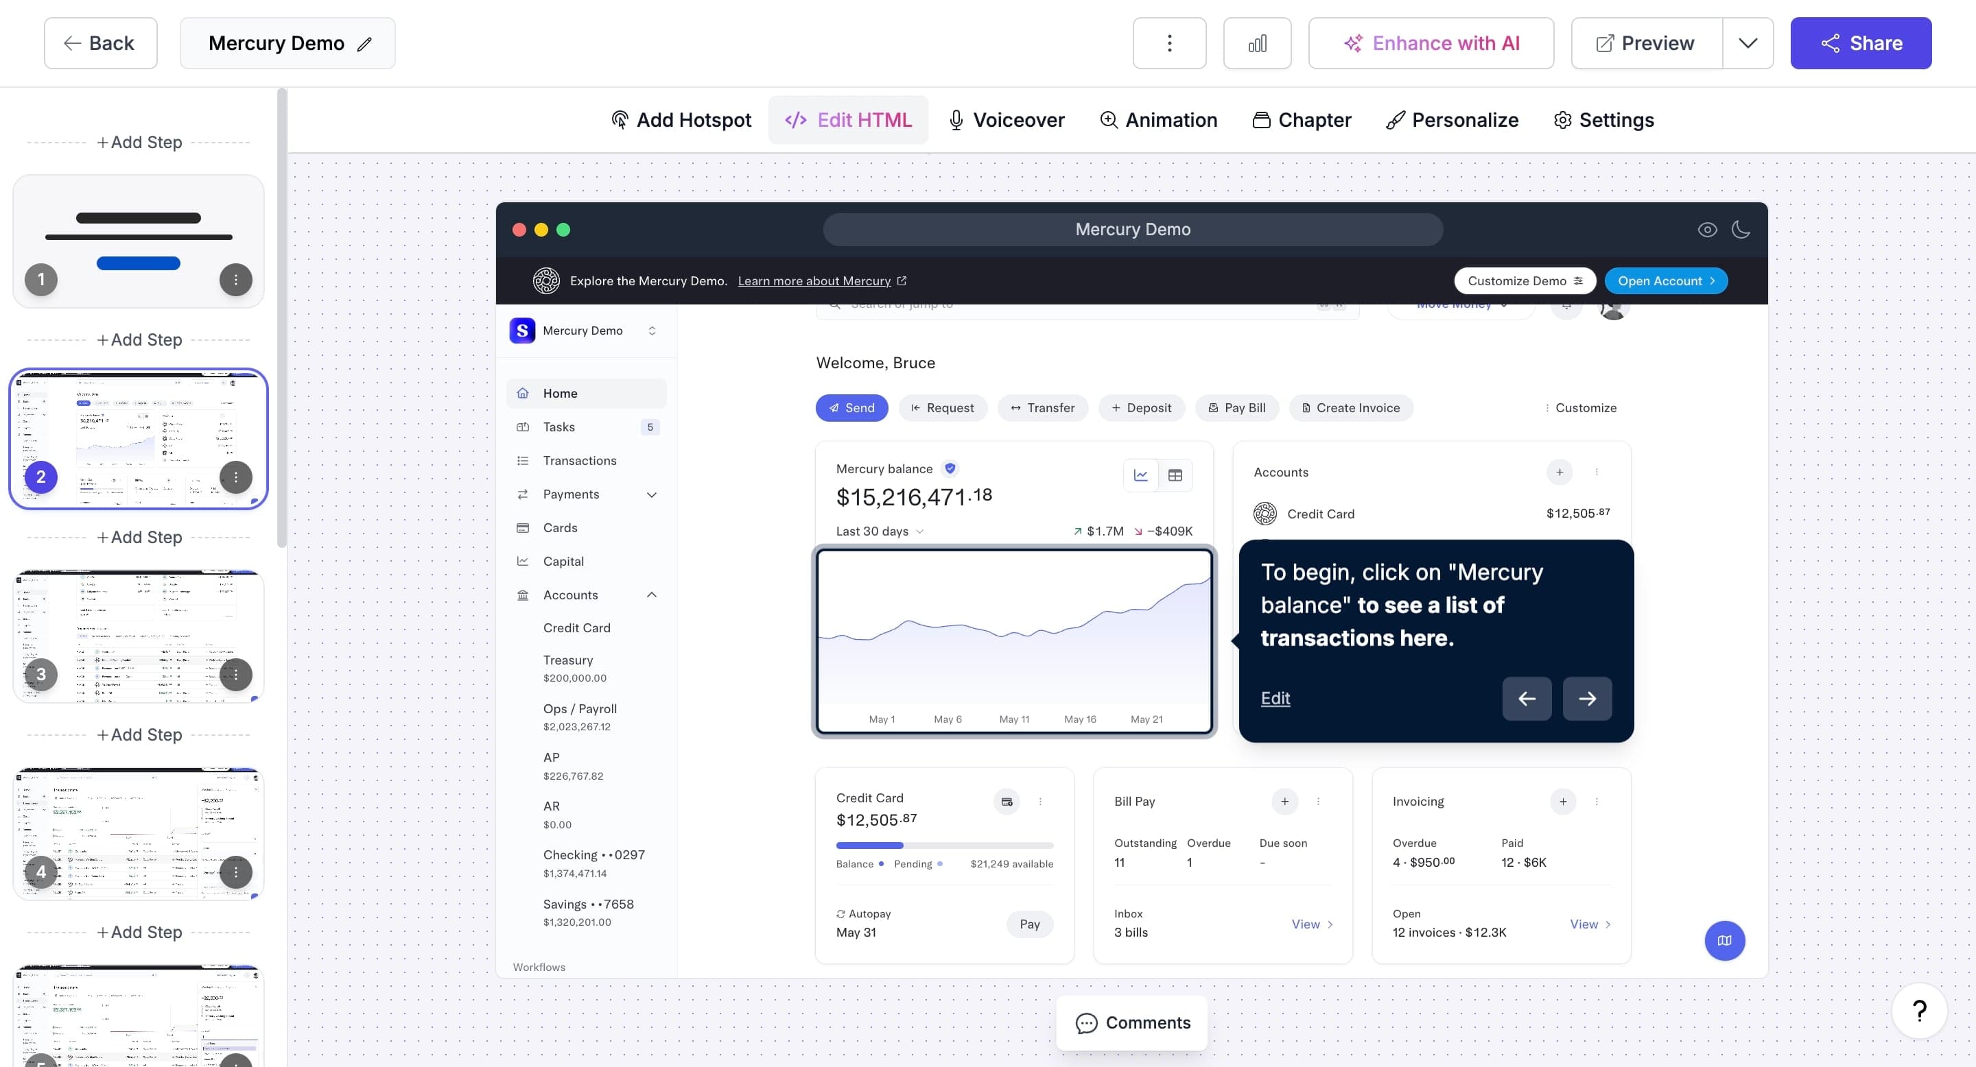1976x1067 pixels.
Task: Select the Add Hotspot tab
Action: pyautogui.click(x=681, y=120)
